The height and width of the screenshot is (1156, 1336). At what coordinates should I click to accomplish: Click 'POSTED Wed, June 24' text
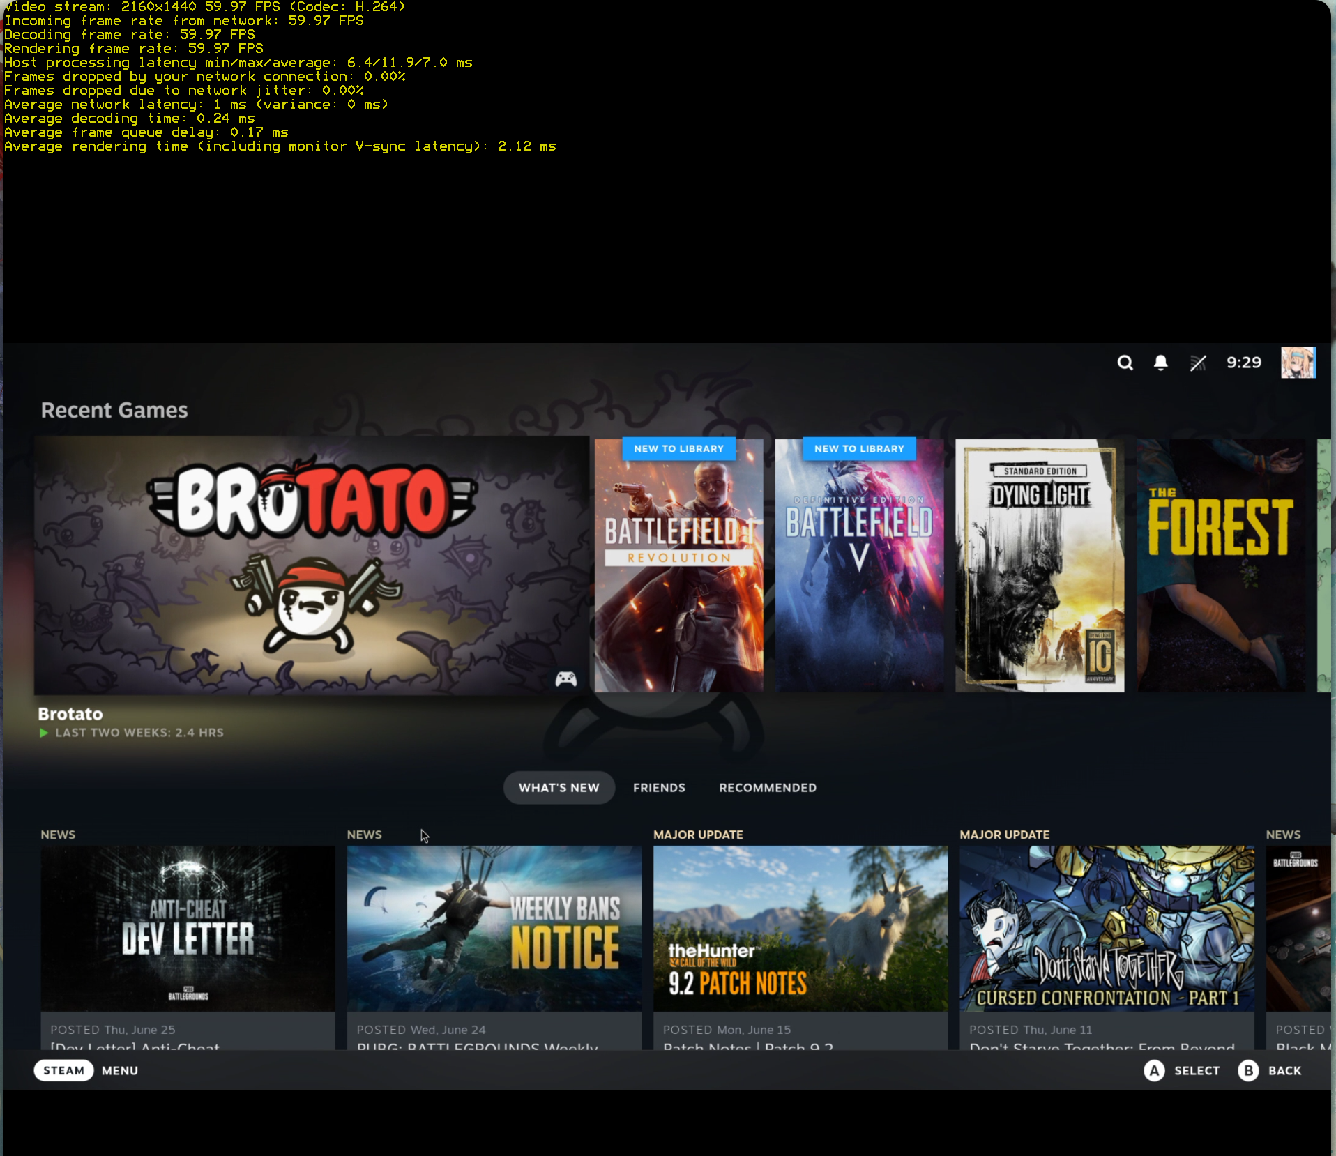[x=421, y=1030]
